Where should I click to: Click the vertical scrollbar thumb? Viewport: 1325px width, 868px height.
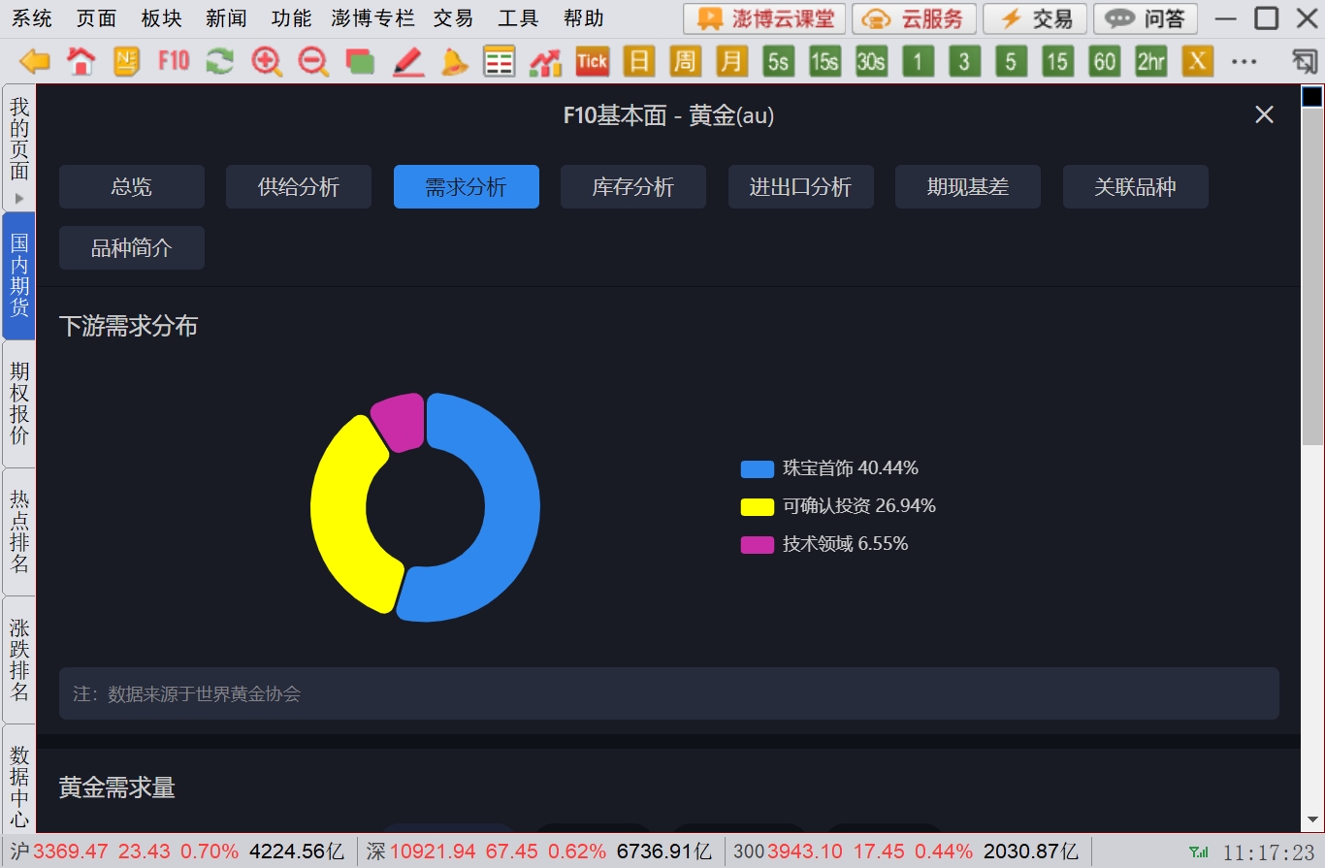(1311, 275)
